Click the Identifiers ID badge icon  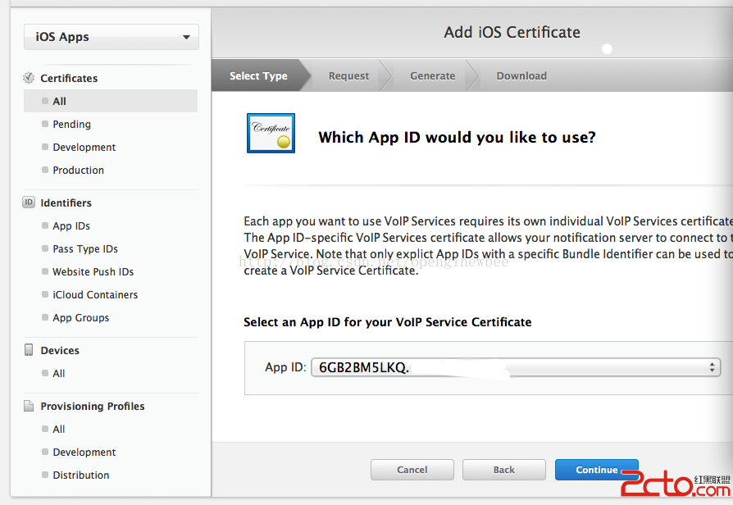(29, 202)
